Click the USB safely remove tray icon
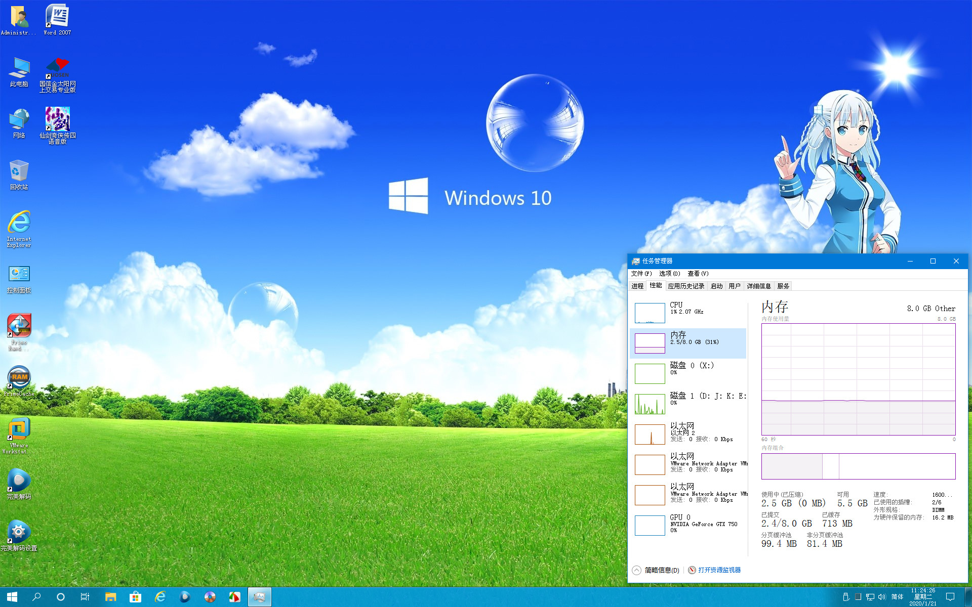 [845, 597]
